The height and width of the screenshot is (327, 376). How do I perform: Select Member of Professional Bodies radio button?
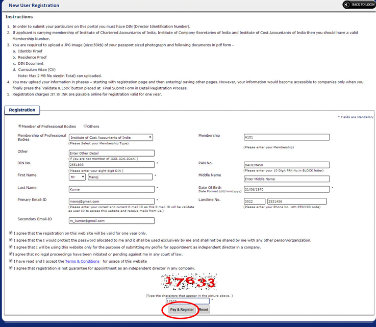20,126
